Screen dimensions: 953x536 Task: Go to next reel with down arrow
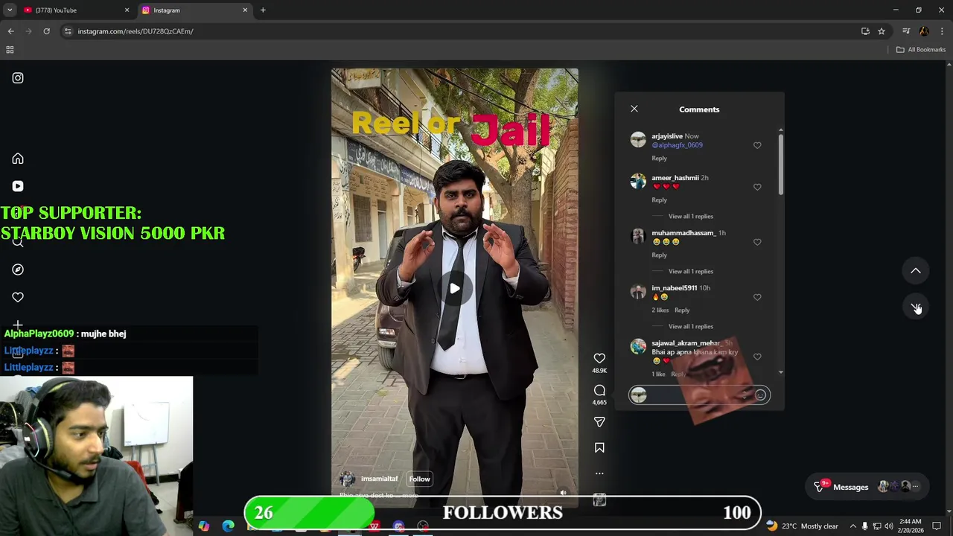coord(916,307)
